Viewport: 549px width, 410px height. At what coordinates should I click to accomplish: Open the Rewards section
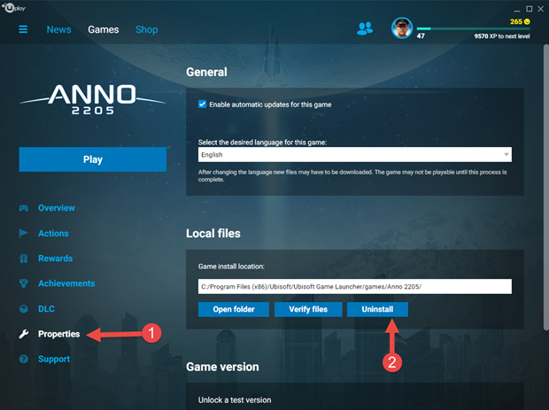click(x=55, y=259)
